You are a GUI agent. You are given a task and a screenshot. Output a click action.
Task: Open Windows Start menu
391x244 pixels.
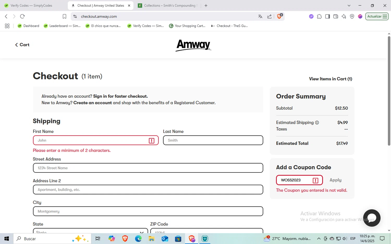pos(7,239)
